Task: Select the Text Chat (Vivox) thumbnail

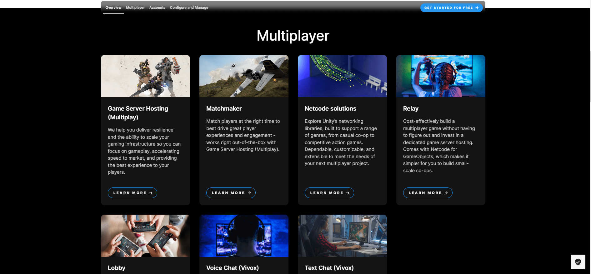Action: 342,236
